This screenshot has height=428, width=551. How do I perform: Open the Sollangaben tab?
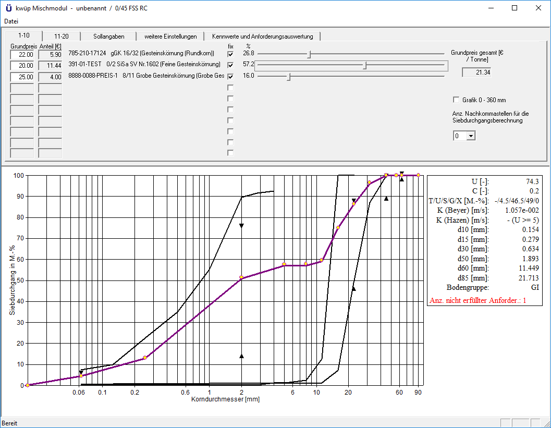(x=108, y=36)
